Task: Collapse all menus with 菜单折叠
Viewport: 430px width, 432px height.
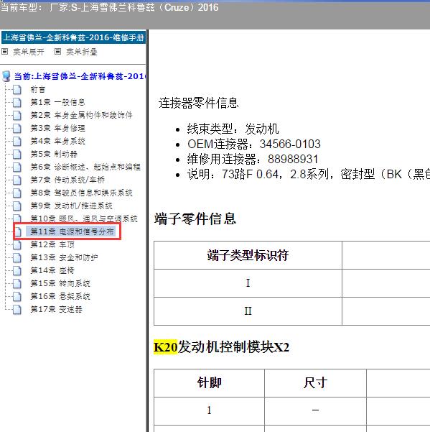Action: click(81, 52)
